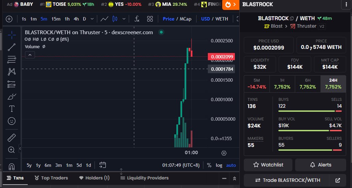This screenshot has width=352, height=188.
Task: Select the brush drawing tool
Action: click(x=12, y=97)
